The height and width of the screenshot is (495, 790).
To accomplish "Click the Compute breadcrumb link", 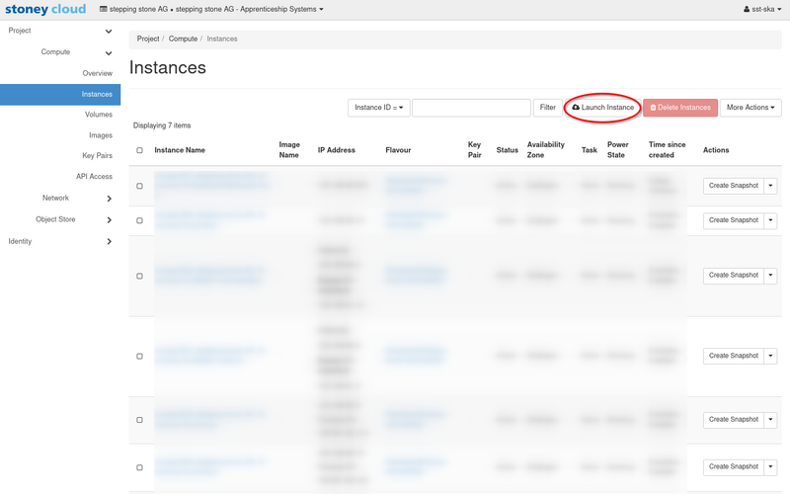I will [x=183, y=39].
